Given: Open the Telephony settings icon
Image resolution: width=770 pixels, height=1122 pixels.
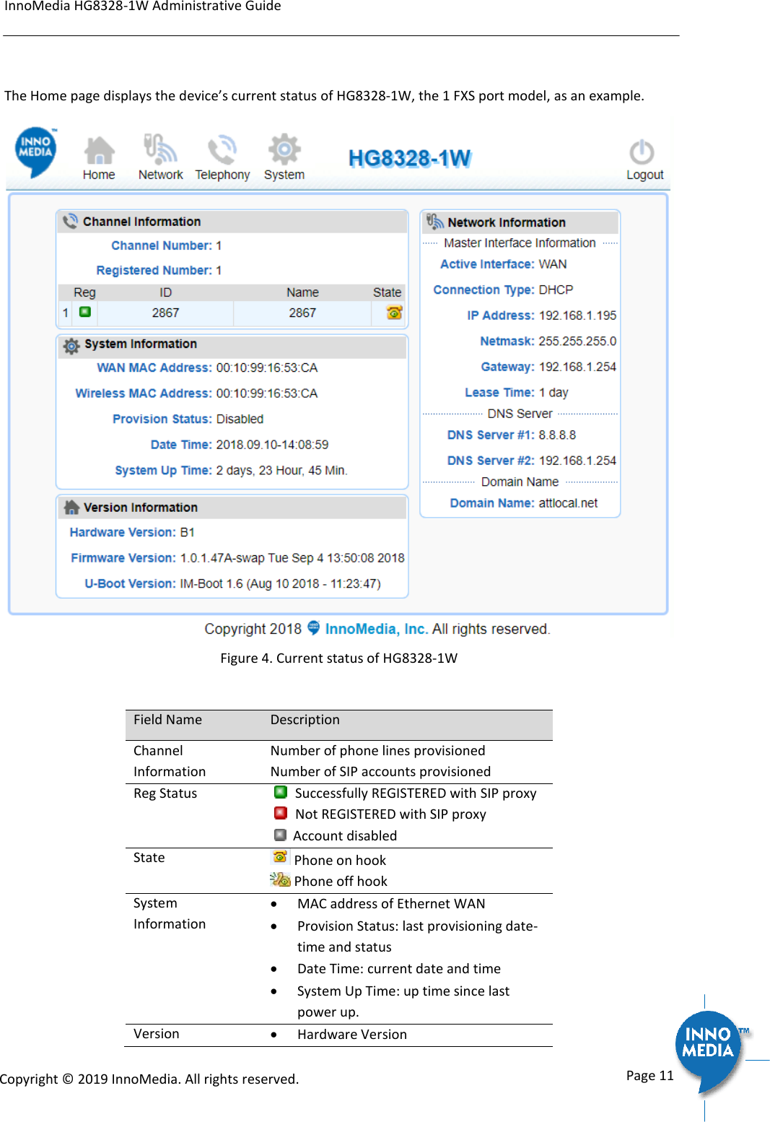Looking at the screenshot, I should [x=222, y=149].
